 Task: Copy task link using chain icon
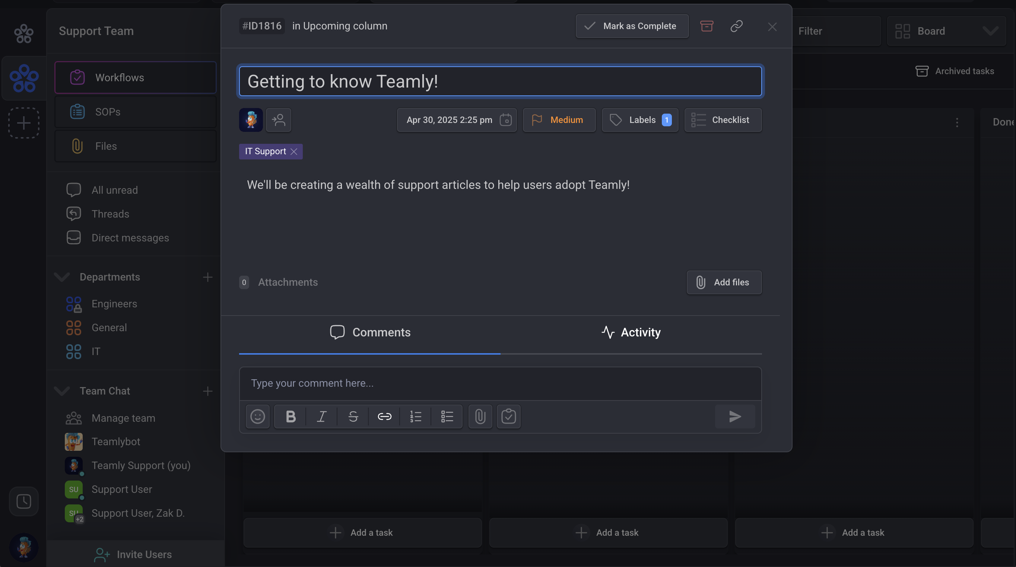(736, 26)
